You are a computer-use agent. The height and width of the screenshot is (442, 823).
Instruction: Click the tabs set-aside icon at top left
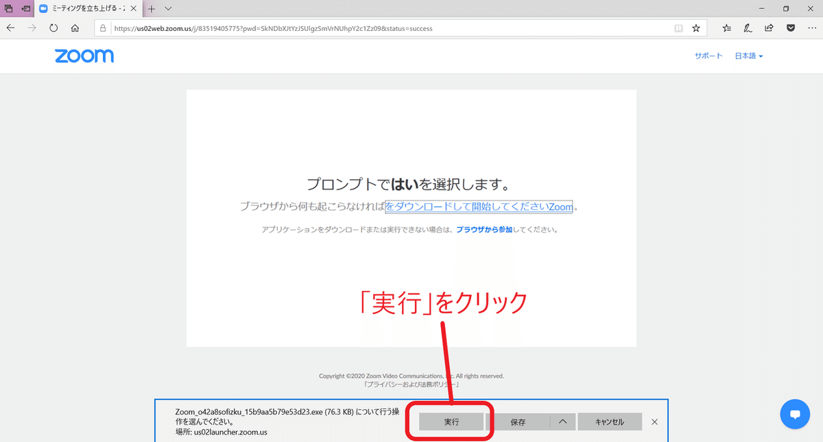click(x=9, y=8)
